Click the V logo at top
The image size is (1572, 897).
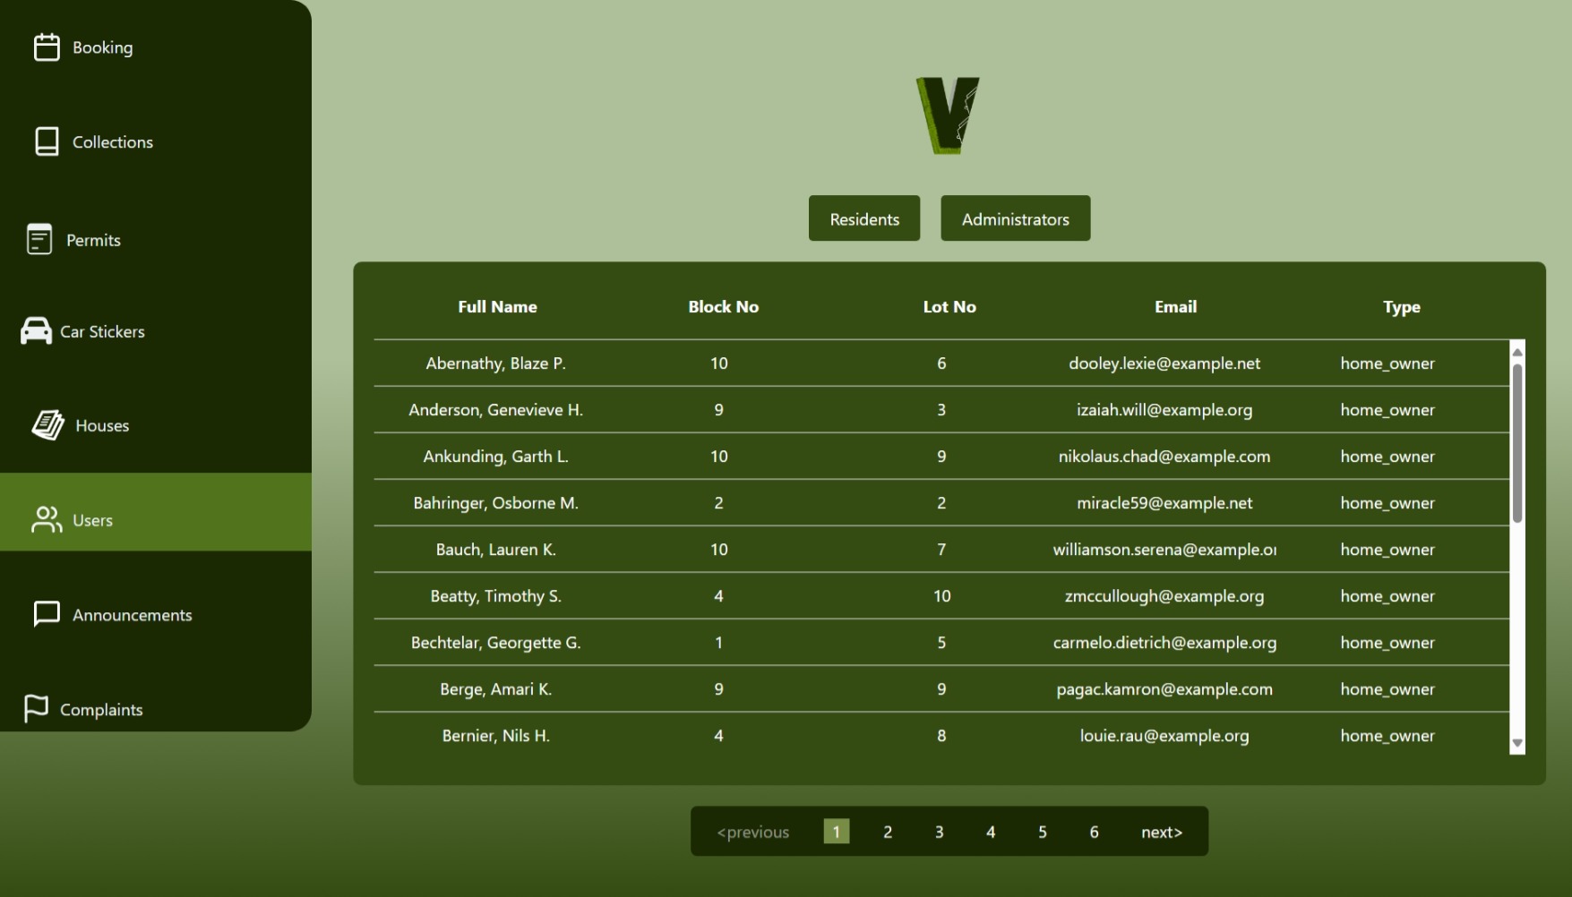[x=948, y=115]
